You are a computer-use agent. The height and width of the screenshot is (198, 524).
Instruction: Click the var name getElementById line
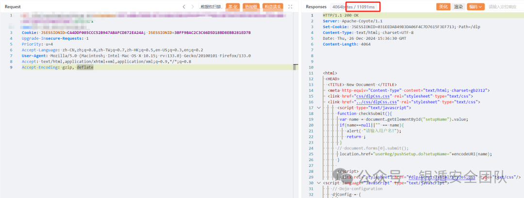(x=404, y=119)
